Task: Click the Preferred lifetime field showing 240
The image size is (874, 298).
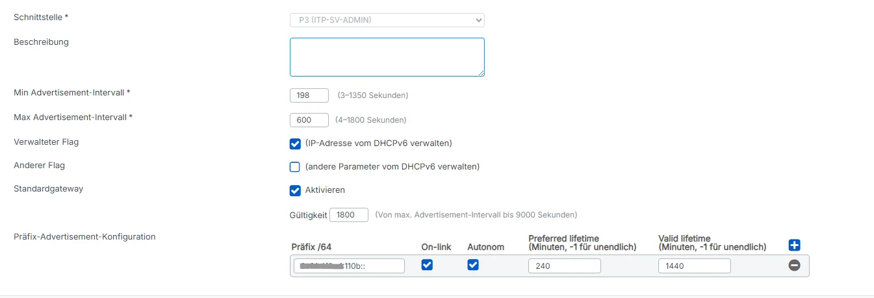Action: point(565,266)
